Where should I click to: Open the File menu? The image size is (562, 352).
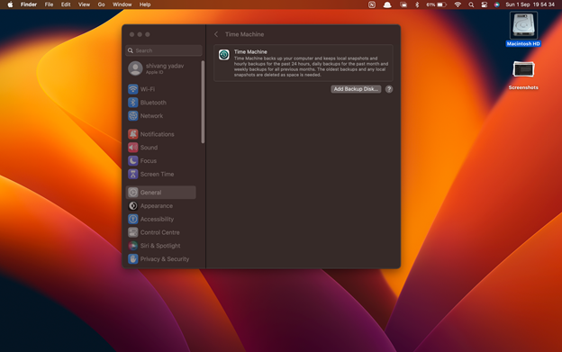click(x=49, y=5)
